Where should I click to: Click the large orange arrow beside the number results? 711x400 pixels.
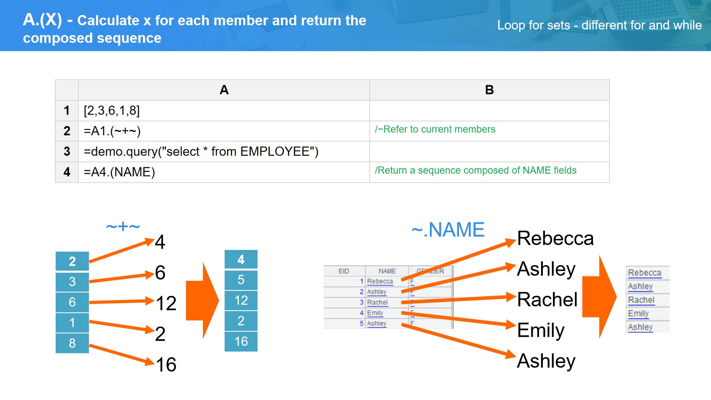coord(201,301)
